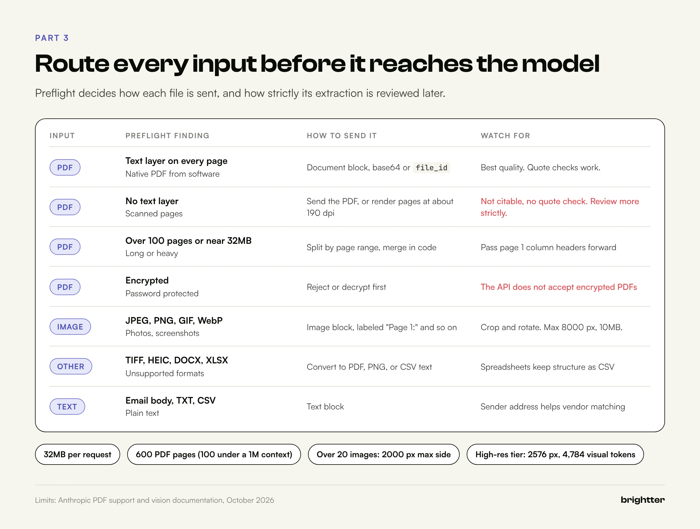Screen dimensions: 700x529
Task: Click the PDF badge beside Text layer on every page
Action: 65,167
